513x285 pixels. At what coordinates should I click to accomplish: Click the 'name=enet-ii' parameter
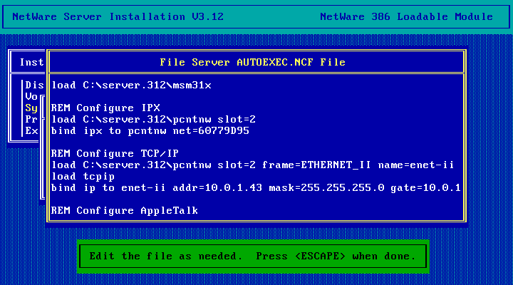point(416,165)
